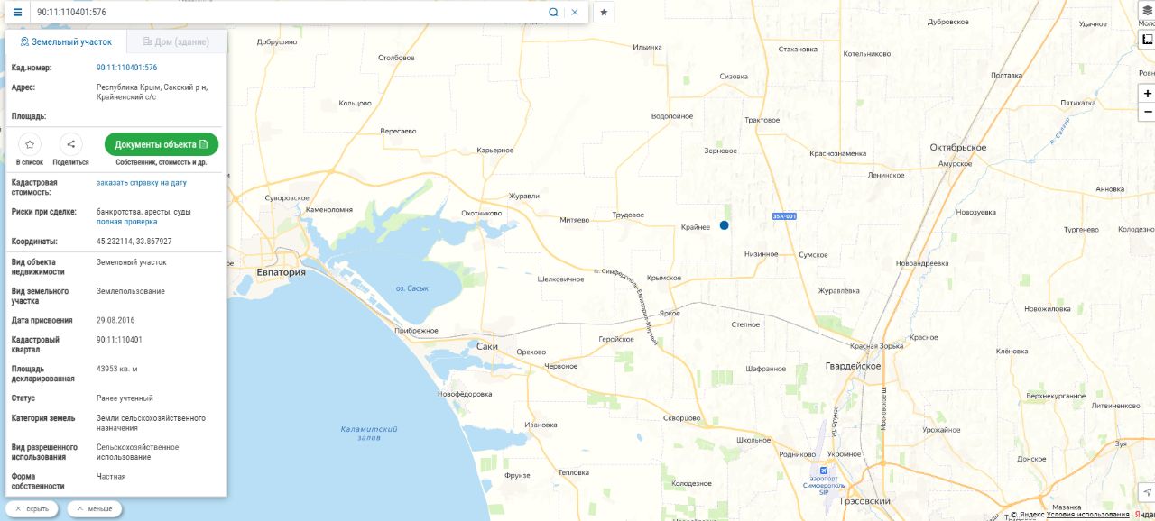Click the Саки city label on map
The image size is (1155, 521).
486,346
